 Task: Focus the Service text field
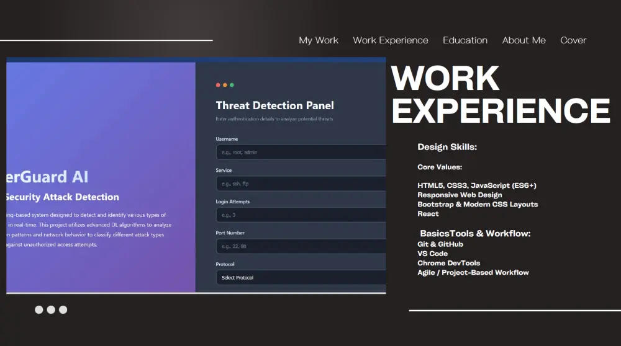click(301, 184)
